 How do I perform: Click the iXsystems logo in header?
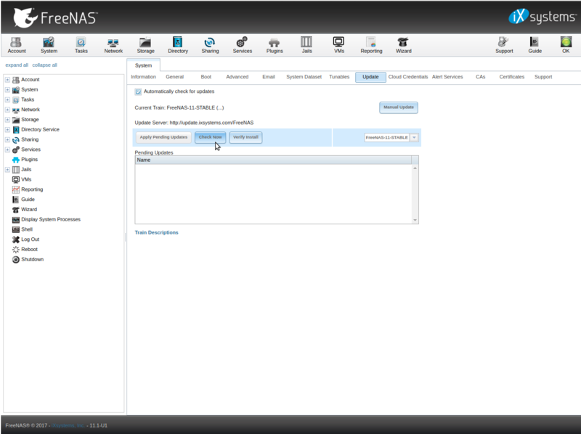tap(543, 17)
